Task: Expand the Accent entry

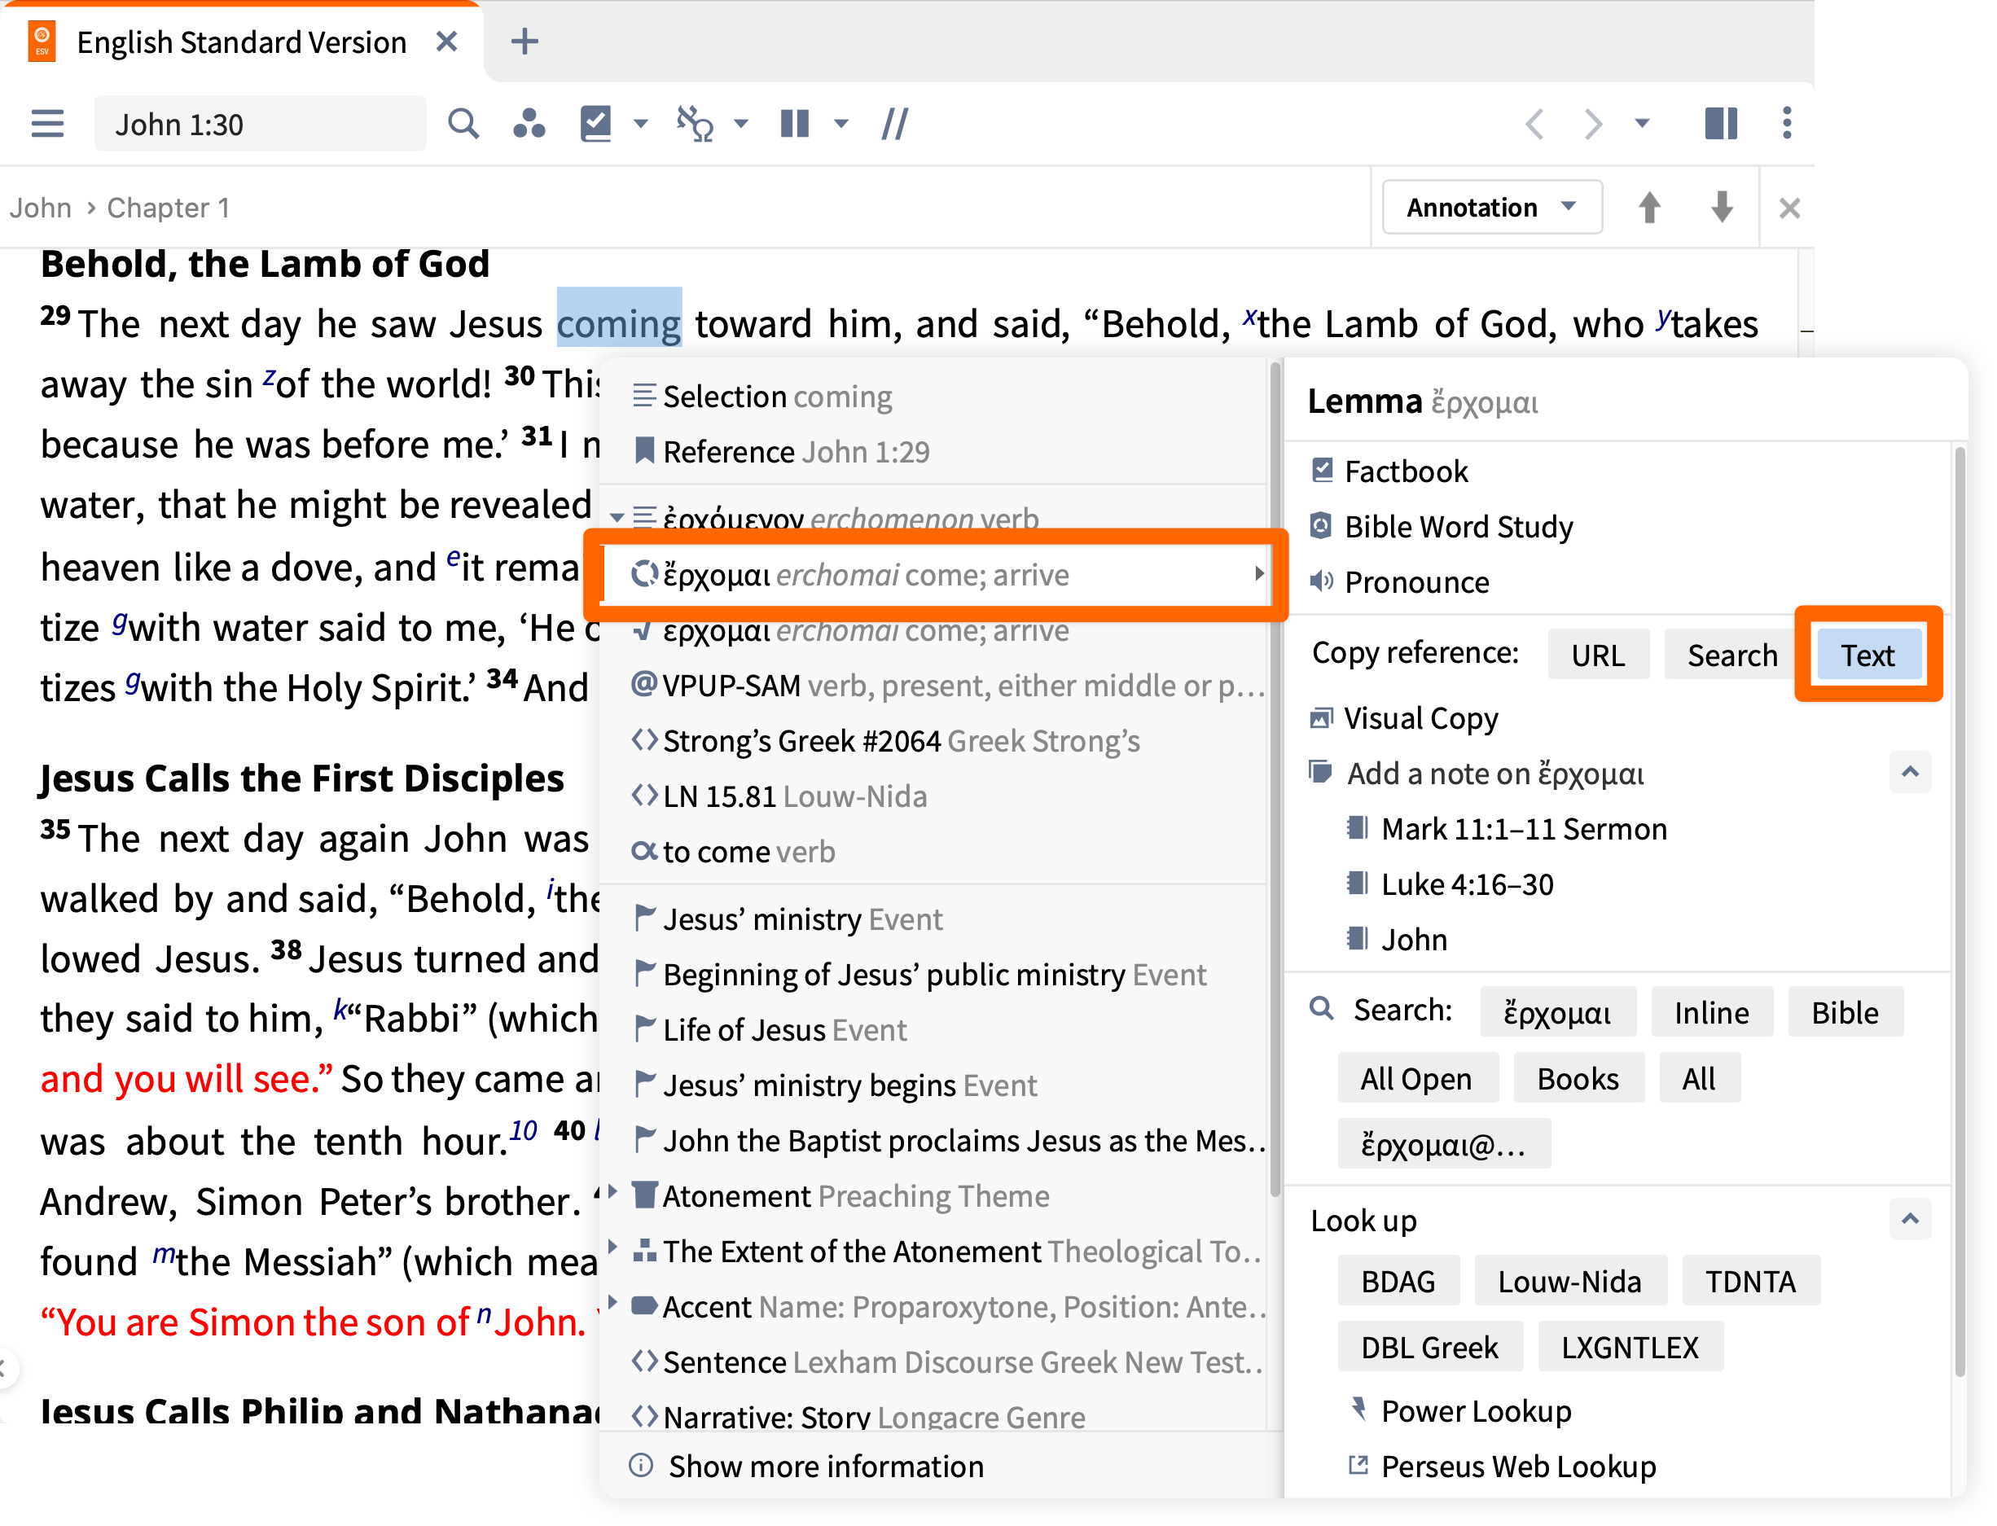Action: (613, 1301)
